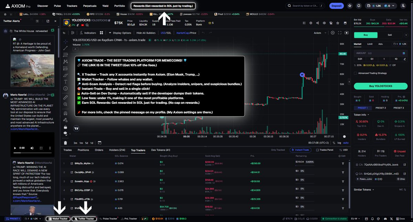The width and height of the screenshot is (413, 222).
Task: Click the Deposit button
Action: [x=336, y=6]
